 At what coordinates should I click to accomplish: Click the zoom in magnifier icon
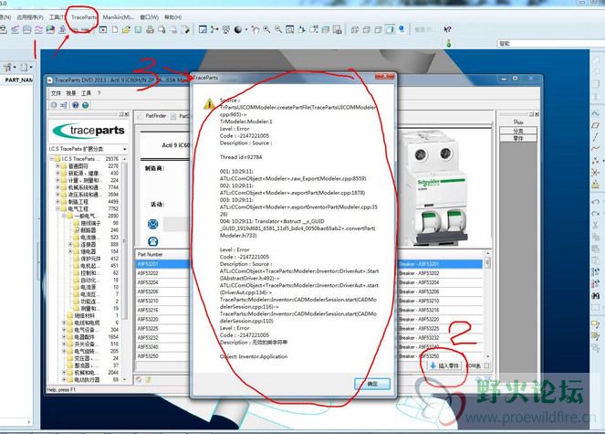pyautogui.click(x=266, y=29)
